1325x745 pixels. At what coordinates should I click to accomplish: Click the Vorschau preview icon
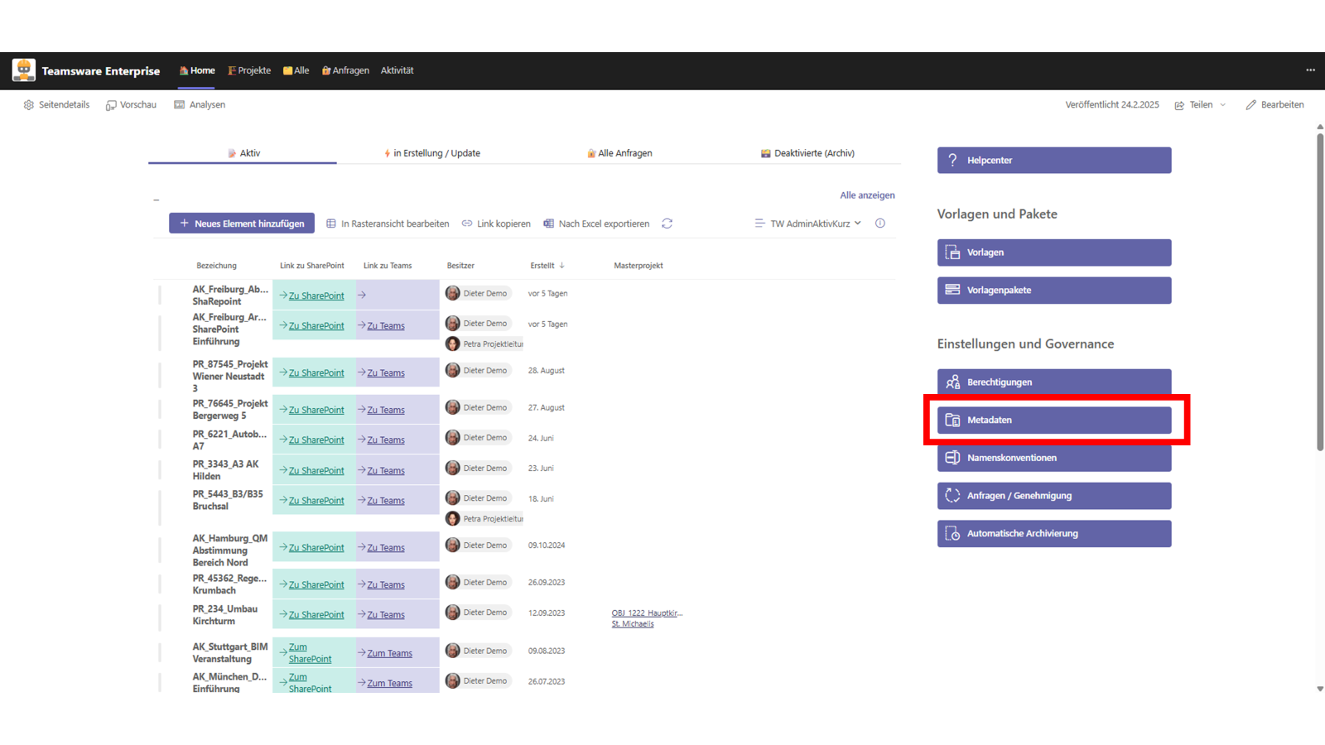point(111,105)
